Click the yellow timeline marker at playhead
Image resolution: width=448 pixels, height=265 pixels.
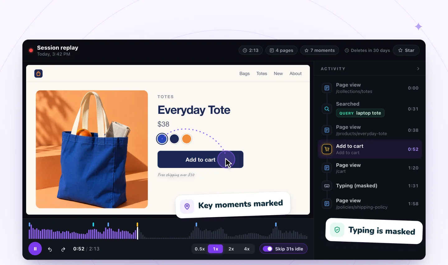tap(137, 225)
